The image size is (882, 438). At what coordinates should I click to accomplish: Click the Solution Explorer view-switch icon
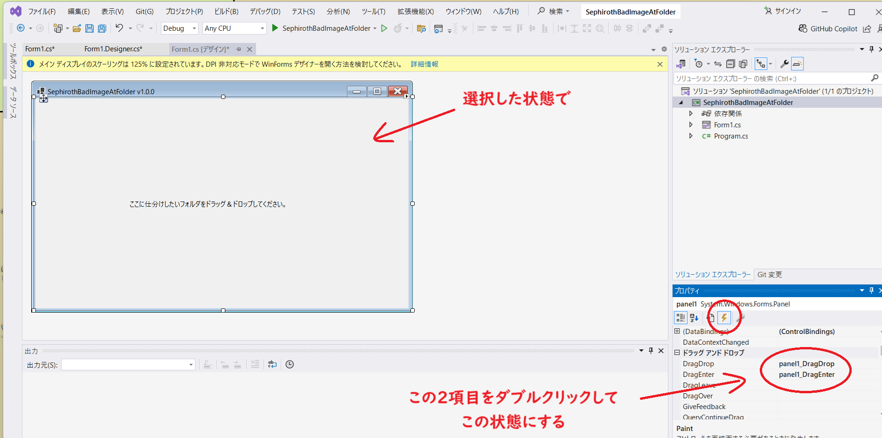(681, 64)
